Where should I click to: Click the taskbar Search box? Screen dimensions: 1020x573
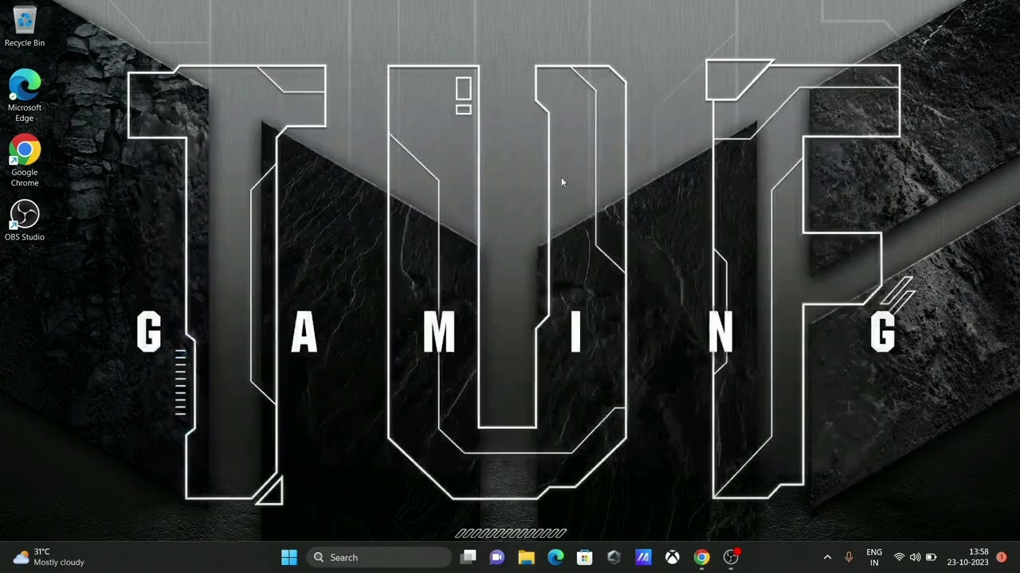click(x=379, y=557)
